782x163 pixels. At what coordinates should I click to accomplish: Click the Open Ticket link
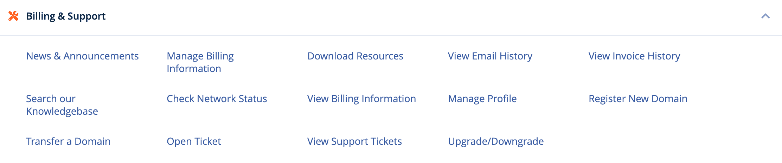(x=194, y=141)
